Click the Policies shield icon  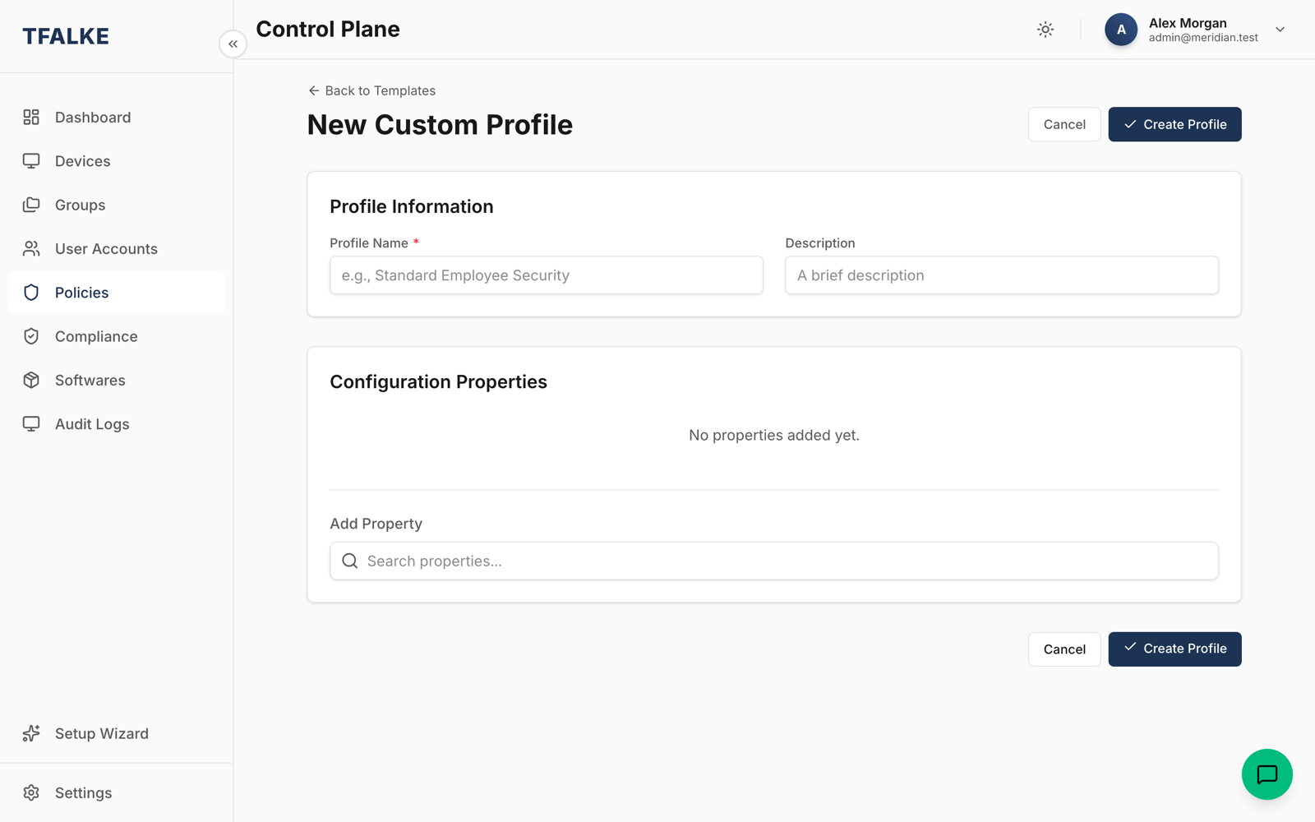tap(31, 293)
